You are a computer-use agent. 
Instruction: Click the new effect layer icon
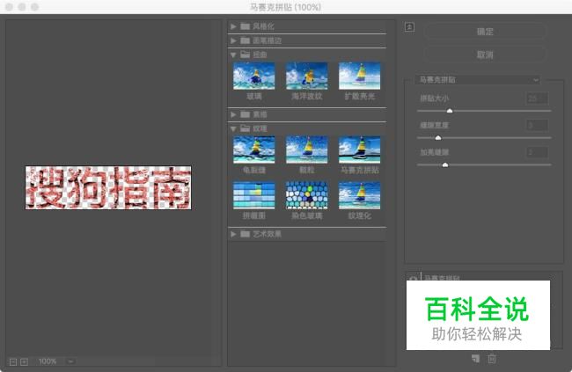click(475, 359)
